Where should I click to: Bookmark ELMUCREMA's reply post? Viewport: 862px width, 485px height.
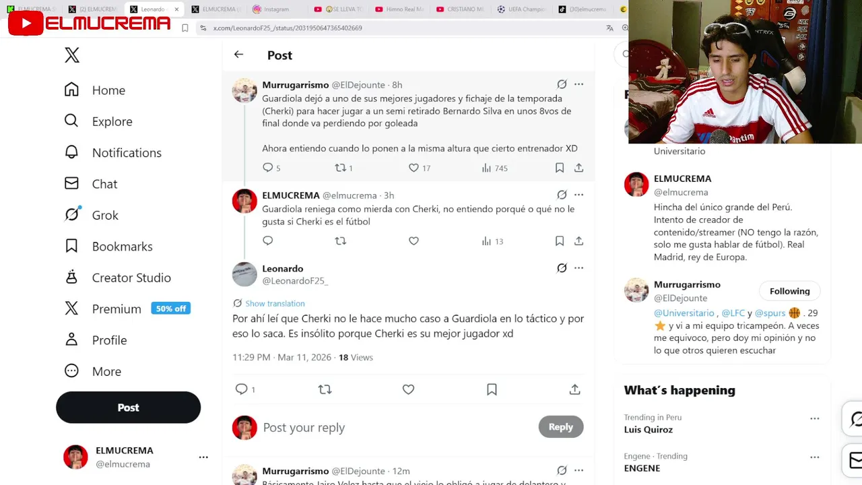tap(560, 240)
